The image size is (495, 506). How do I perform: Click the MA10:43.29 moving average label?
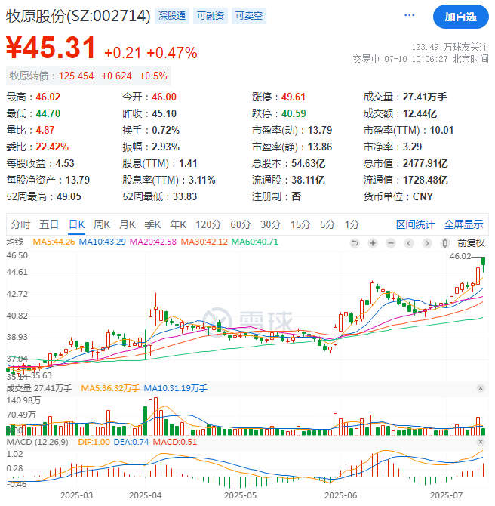102,242
